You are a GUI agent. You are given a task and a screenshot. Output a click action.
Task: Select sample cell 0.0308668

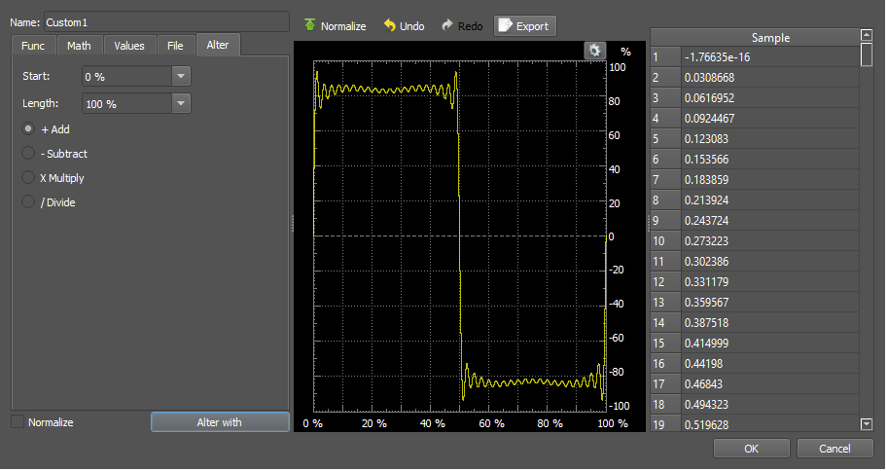pyautogui.click(x=770, y=78)
